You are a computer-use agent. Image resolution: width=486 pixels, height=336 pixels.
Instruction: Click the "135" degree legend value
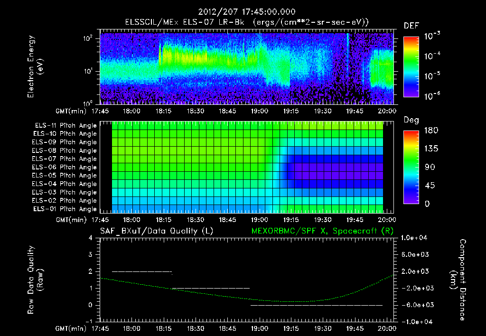coord(431,149)
